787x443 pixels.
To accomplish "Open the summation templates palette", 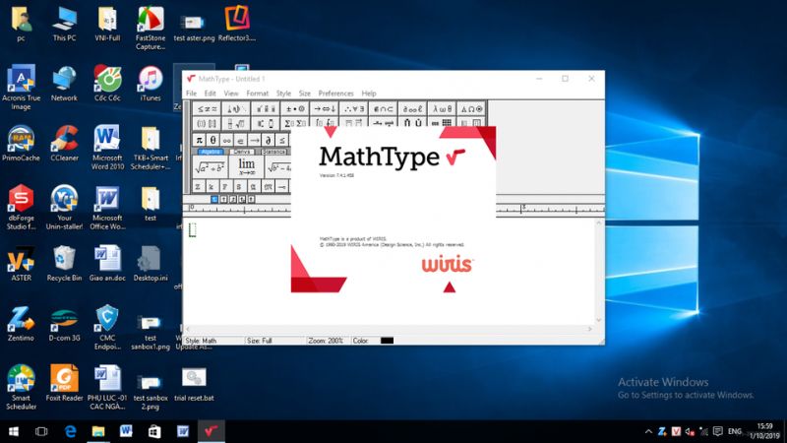I will [x=294, y=123].
